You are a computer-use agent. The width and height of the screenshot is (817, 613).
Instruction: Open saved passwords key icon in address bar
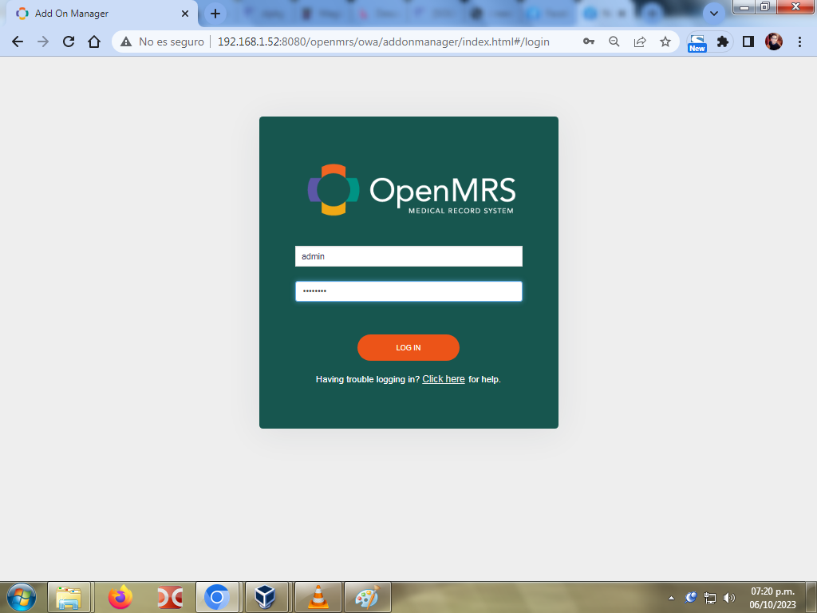[589, 42]
